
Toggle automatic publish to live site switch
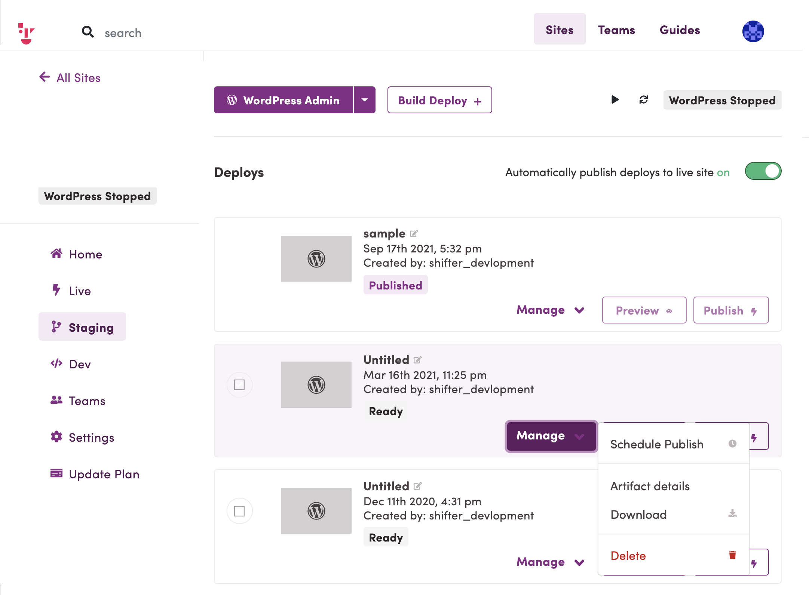coord(763,171)
